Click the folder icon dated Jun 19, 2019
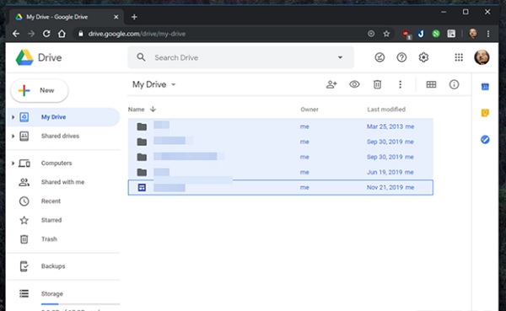Screen dimensions: 506x311 pos(142,172)
